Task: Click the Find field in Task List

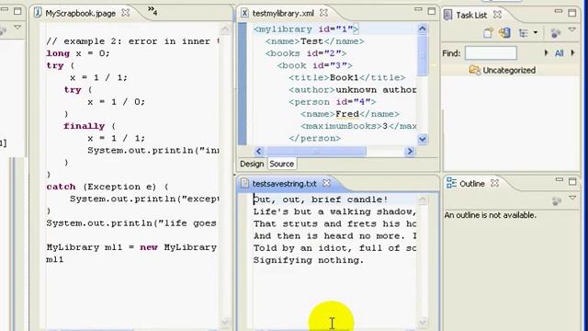Action: pyautogui.click(x=491, y=53)
